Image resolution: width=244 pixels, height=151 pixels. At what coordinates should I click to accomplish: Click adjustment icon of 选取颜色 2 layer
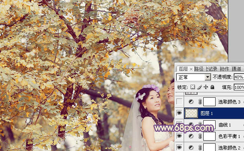(x=191, y=148)
